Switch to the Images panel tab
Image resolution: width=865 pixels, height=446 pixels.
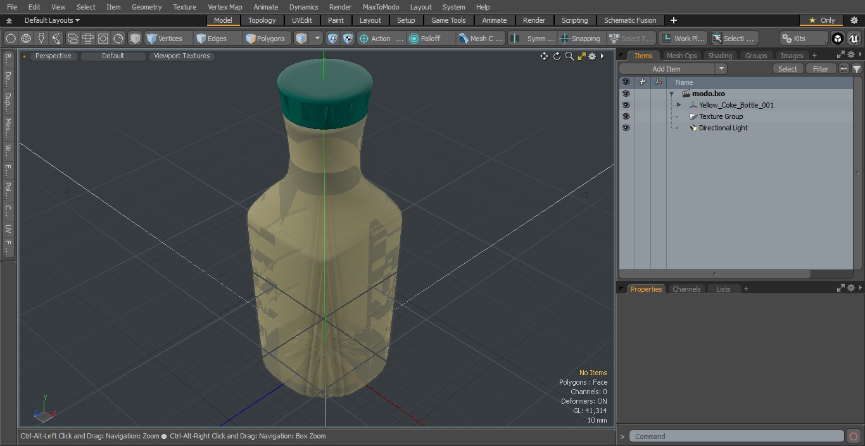click(x=792, y=56)
